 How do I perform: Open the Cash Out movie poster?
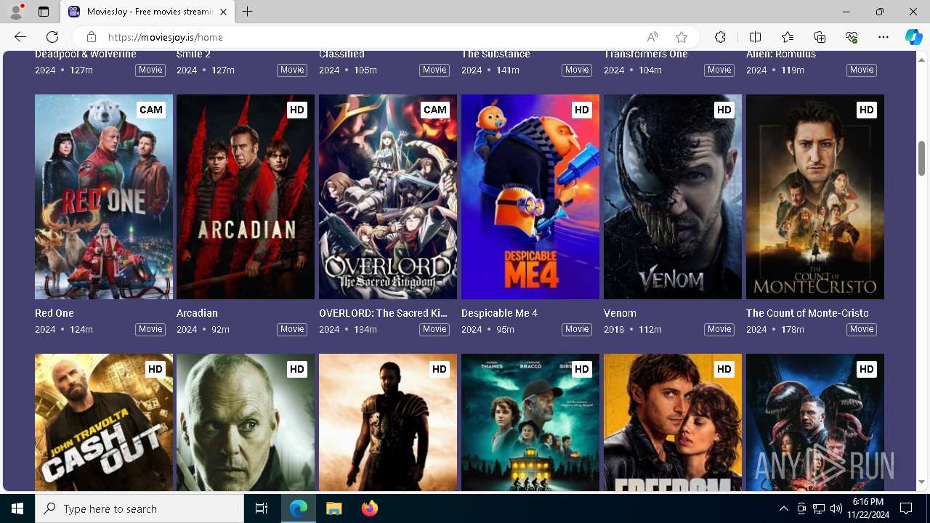pyautogui.click(x=104, y=422)
